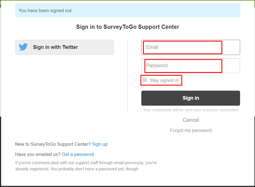Image resolution: width=255 pixels, height=187 pixels.
Task: Click the New to SurveyToGo Support Center text
Action: (x=53, y=144)
